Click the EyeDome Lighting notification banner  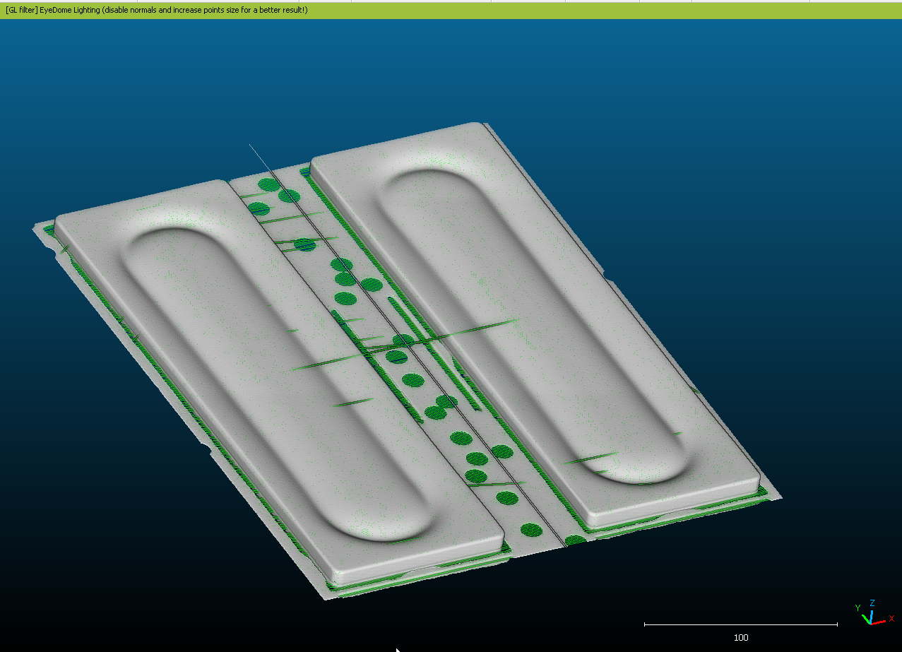click(x=451, y=11)
